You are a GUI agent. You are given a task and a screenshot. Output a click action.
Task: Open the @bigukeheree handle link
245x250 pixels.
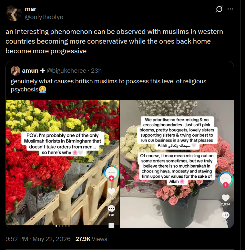pos(66,71)
